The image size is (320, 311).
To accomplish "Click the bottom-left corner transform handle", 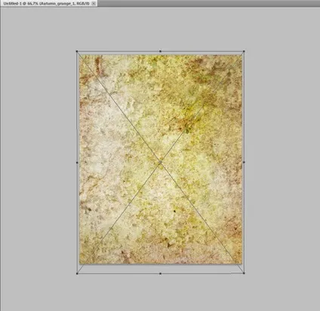I will [77, 273].
